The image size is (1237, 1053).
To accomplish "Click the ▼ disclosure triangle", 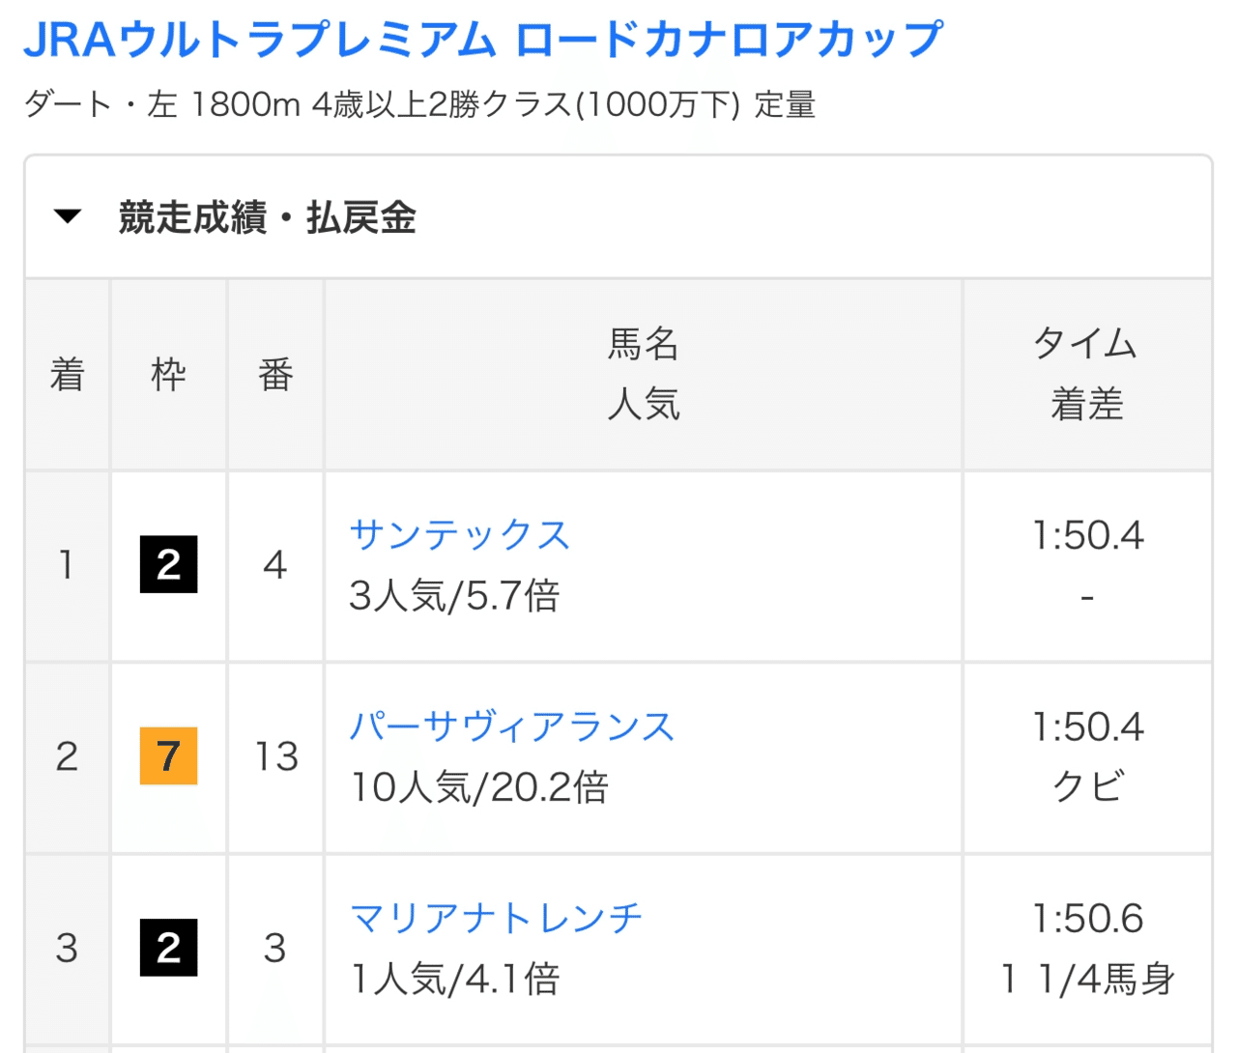I will (x=67, y=216).
